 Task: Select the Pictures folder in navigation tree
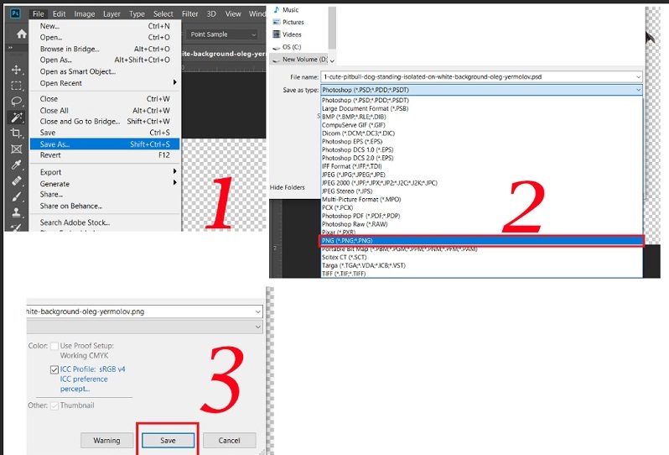(x=288, y=22)
